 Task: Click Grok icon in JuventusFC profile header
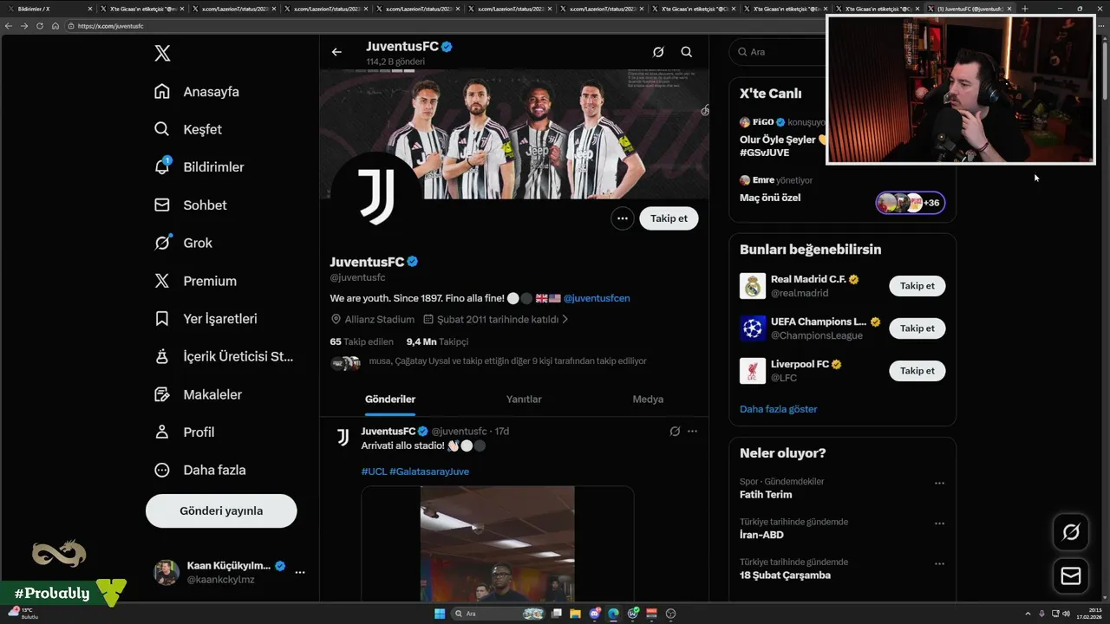pos(658,52)
